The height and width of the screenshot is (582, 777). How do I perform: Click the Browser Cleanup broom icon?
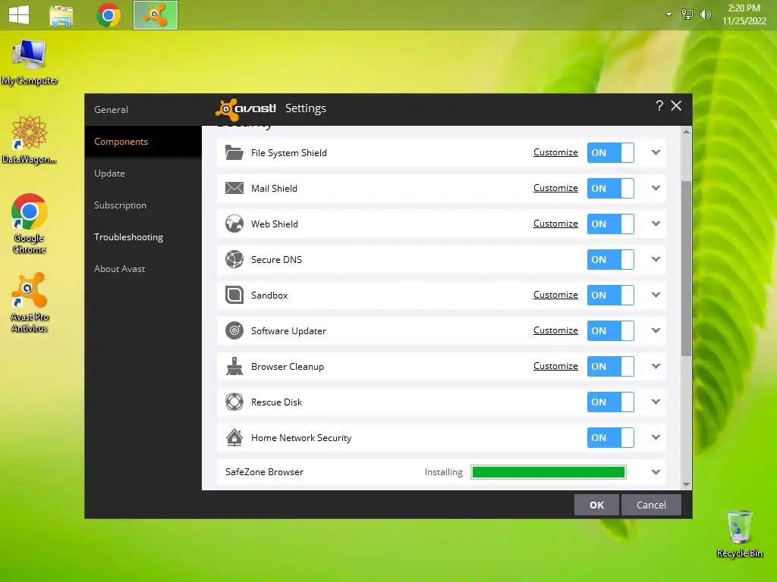234,366
